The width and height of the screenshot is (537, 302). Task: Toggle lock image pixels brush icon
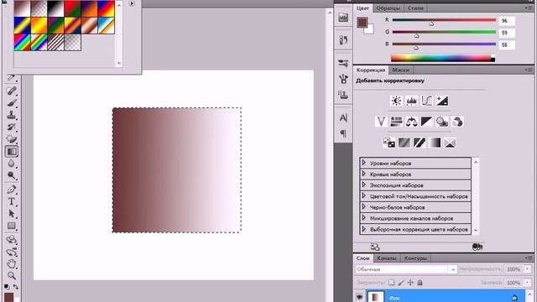(x=401, y=283)
